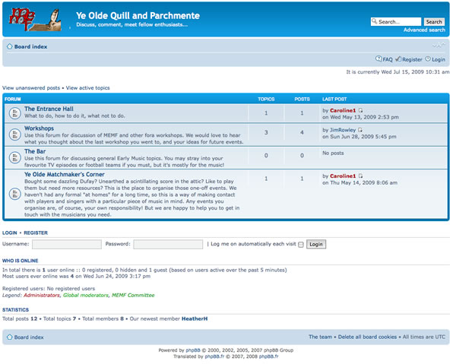Image resolution: width=456 pixels, height=364 pixels.
Task: Click the FAQ question icon
Action: (x=378, y=59)
